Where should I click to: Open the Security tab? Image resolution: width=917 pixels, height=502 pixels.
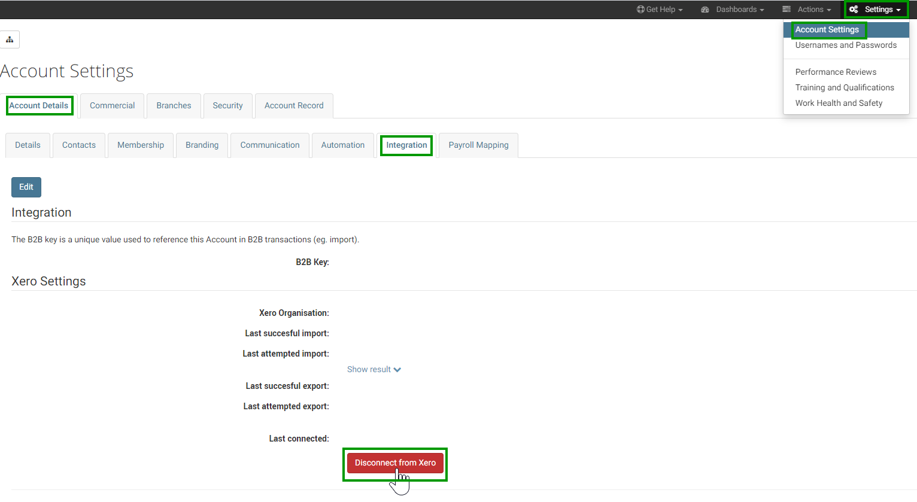[227, 106]
